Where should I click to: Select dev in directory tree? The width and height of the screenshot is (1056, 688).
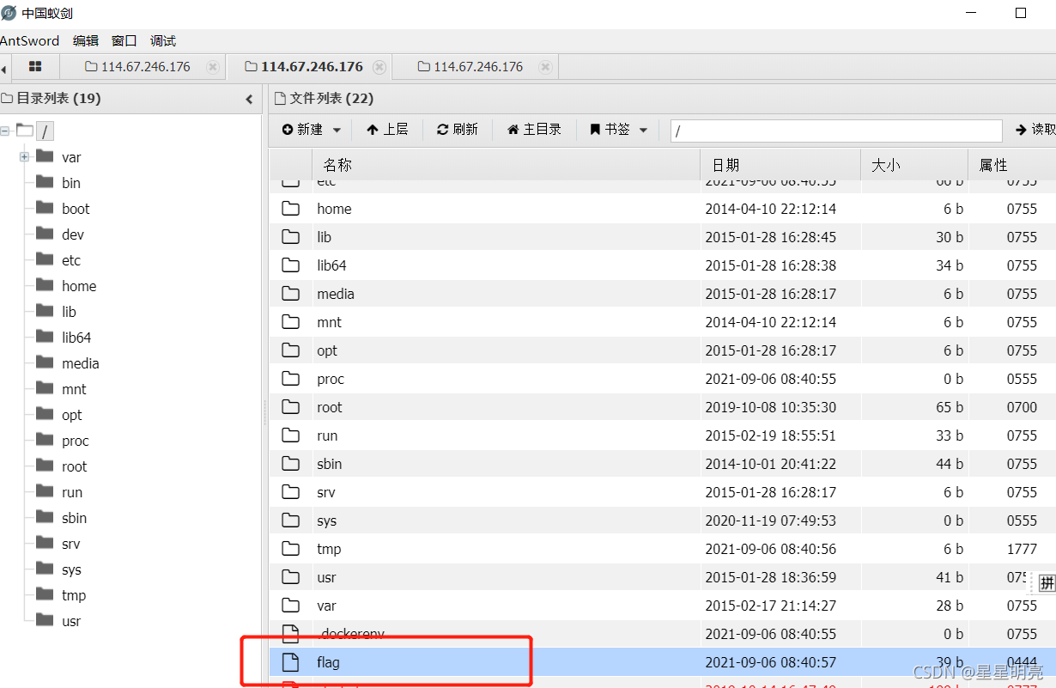coord(73,234)
